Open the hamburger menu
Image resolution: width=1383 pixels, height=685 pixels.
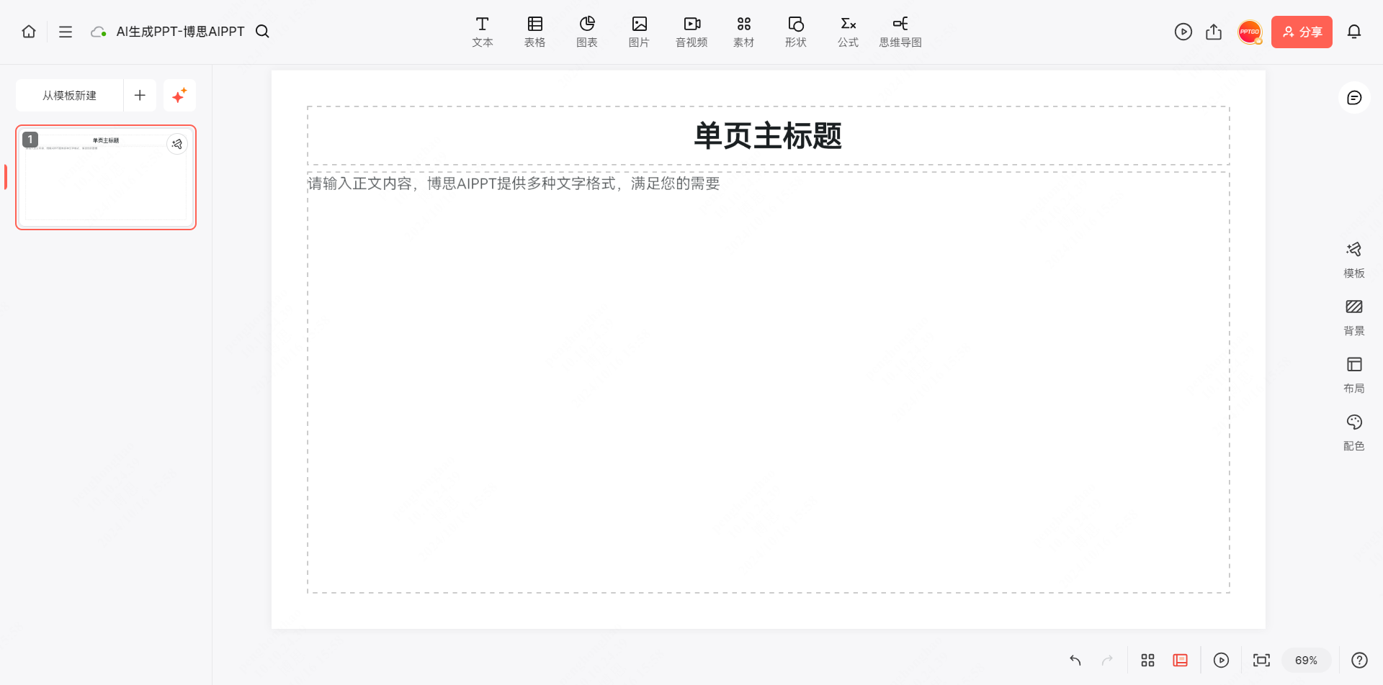click(66, 32)
